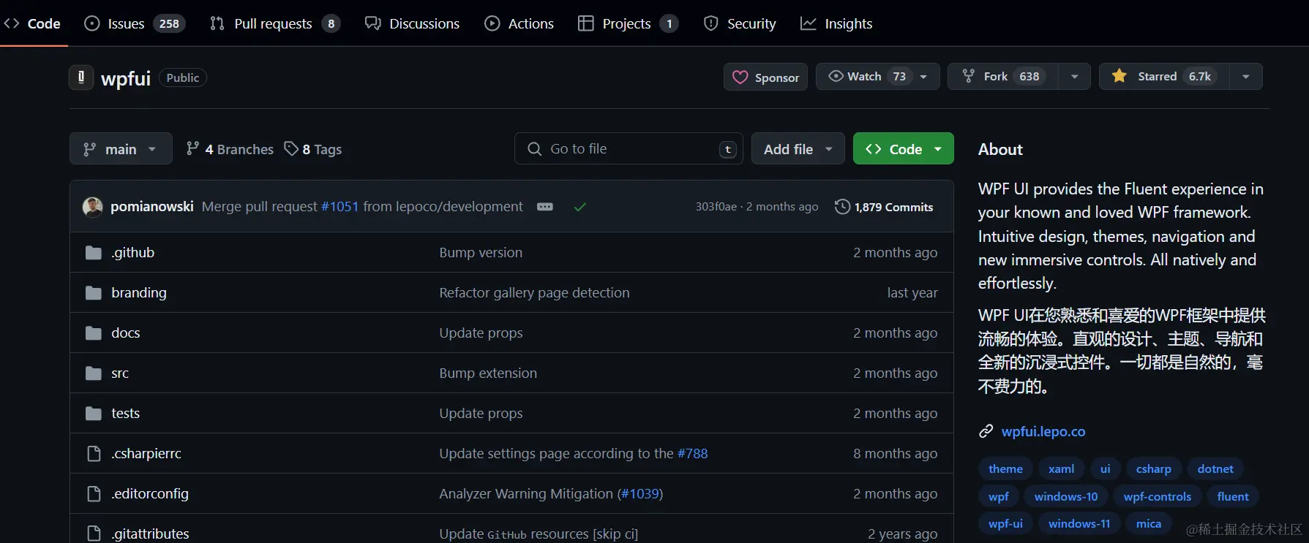The width and height of the screenshot is (1309, 543).
Task: Expand the Fork options arrow
Action: [1074, 76]
